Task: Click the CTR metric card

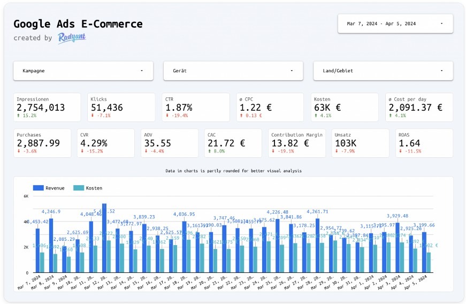Action: [195, 107]
